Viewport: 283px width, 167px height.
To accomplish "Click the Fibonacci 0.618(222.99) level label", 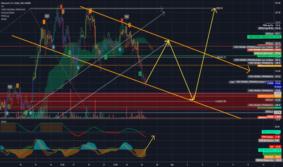I will pyautogui.click(x=220, y=101).
